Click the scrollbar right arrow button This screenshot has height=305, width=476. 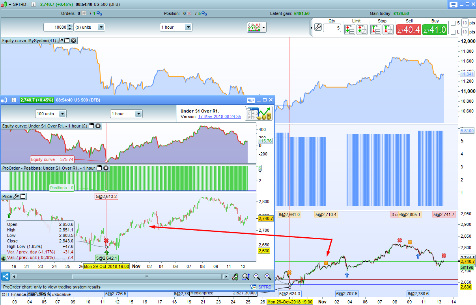click(226, 277)
